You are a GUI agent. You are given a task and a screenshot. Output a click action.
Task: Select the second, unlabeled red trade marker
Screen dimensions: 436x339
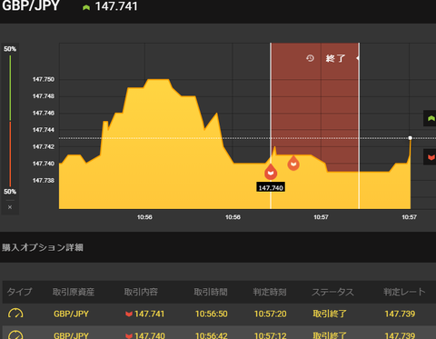pyautogui.click(x=293, y=163)
